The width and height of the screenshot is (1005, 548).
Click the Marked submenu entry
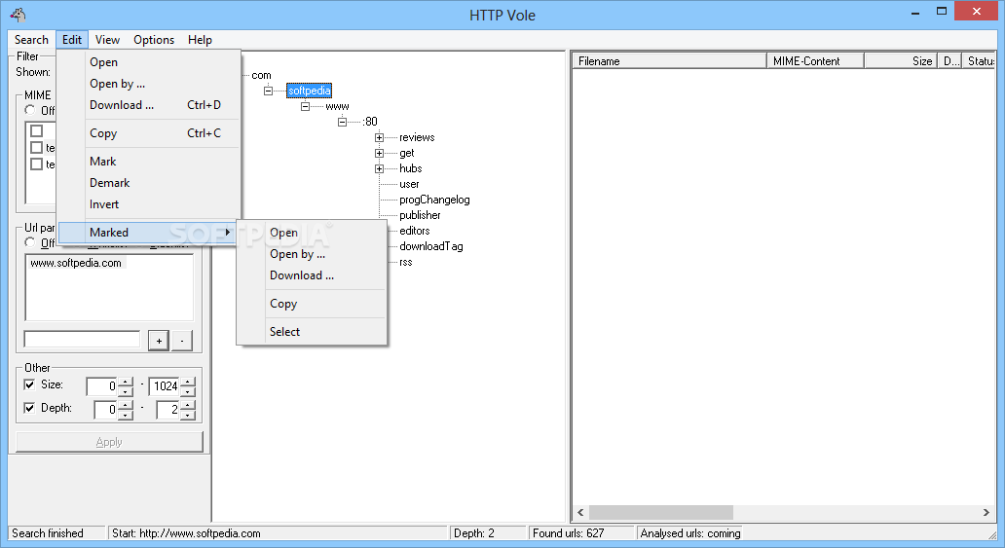149,232
